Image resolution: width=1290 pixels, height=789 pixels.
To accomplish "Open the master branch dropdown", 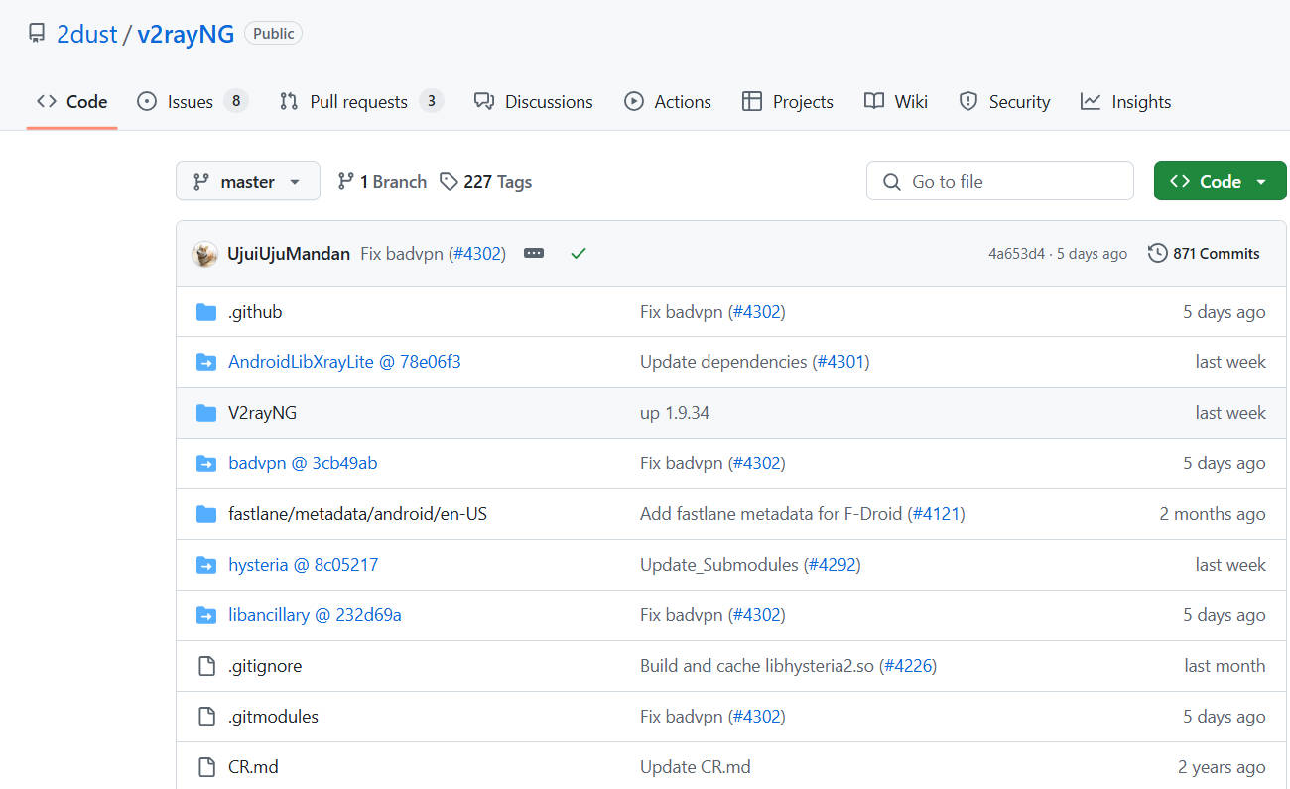I will point(248,182).
